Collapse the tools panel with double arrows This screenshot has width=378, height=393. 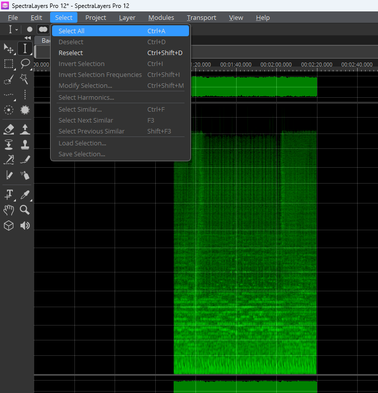click(x=28, y=38)
